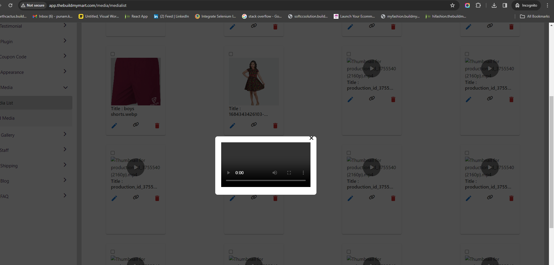Screen dimensions: 554x265
Task: Expand the Plugin menu chevron
Action: click(x=65, y=40)
